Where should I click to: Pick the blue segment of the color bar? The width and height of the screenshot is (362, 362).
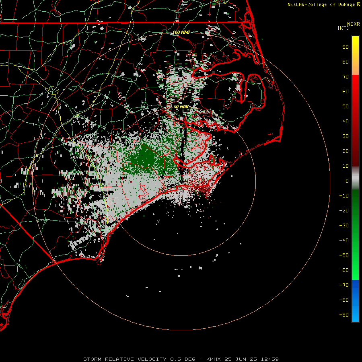pyautogui.click(x=355, y=300)
